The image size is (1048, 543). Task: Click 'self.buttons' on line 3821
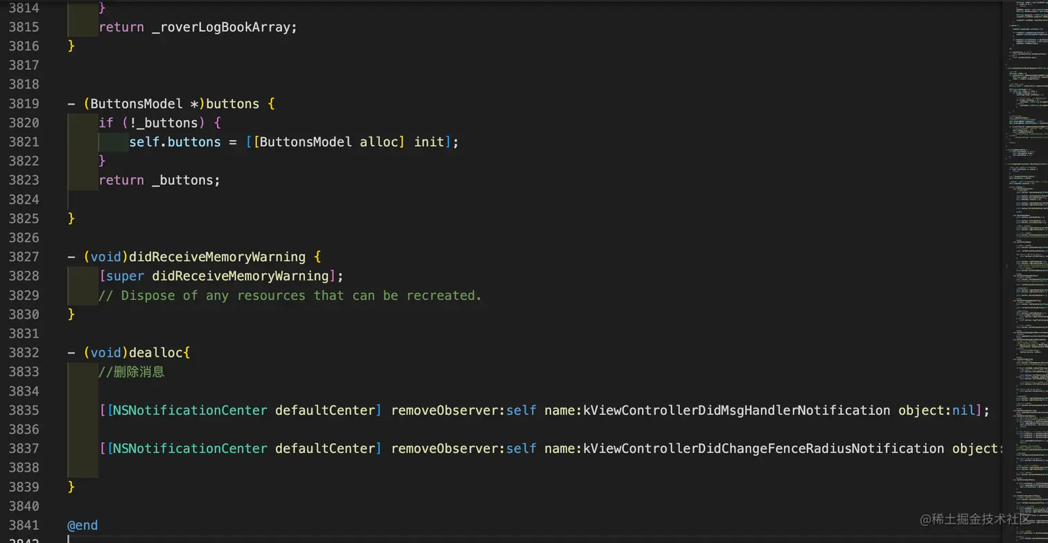click(x=175, y=142)
